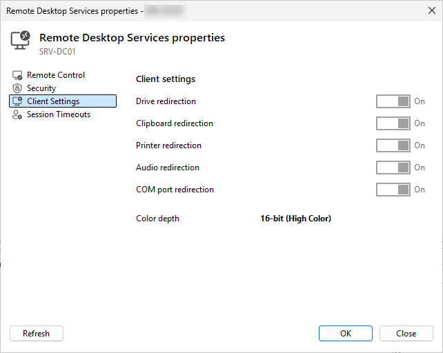Click the Client settings heading
Screen dimensions: 443x353
pos(166,79)
